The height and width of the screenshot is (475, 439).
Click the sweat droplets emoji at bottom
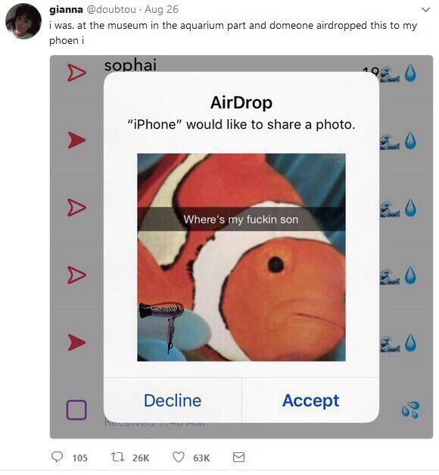click(410, 410)
